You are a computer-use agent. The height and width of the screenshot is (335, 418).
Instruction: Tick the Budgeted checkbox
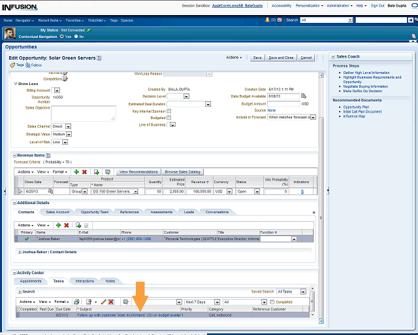(x=169, y=118)
